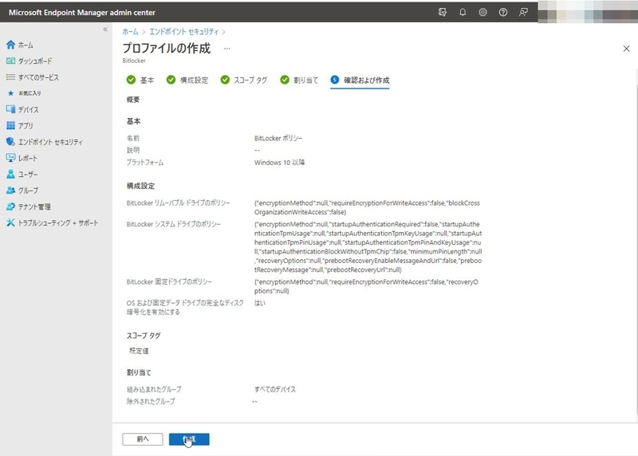Click the BitLocker リムーバブル ドライブのポリシー label

pos(178,202)
